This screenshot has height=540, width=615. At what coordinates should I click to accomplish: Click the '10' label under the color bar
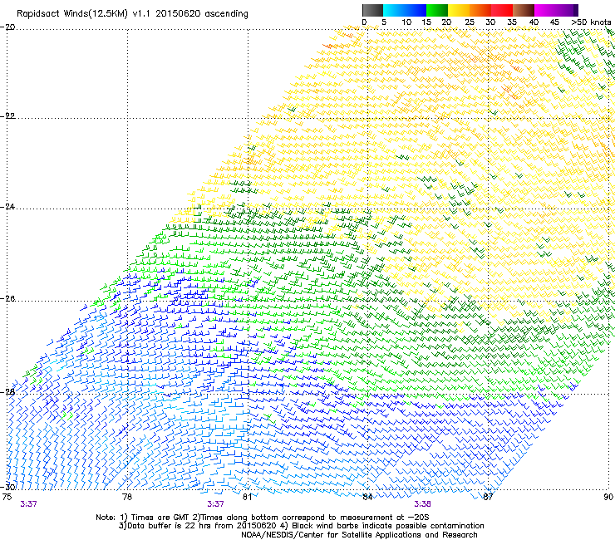point(406,22)
